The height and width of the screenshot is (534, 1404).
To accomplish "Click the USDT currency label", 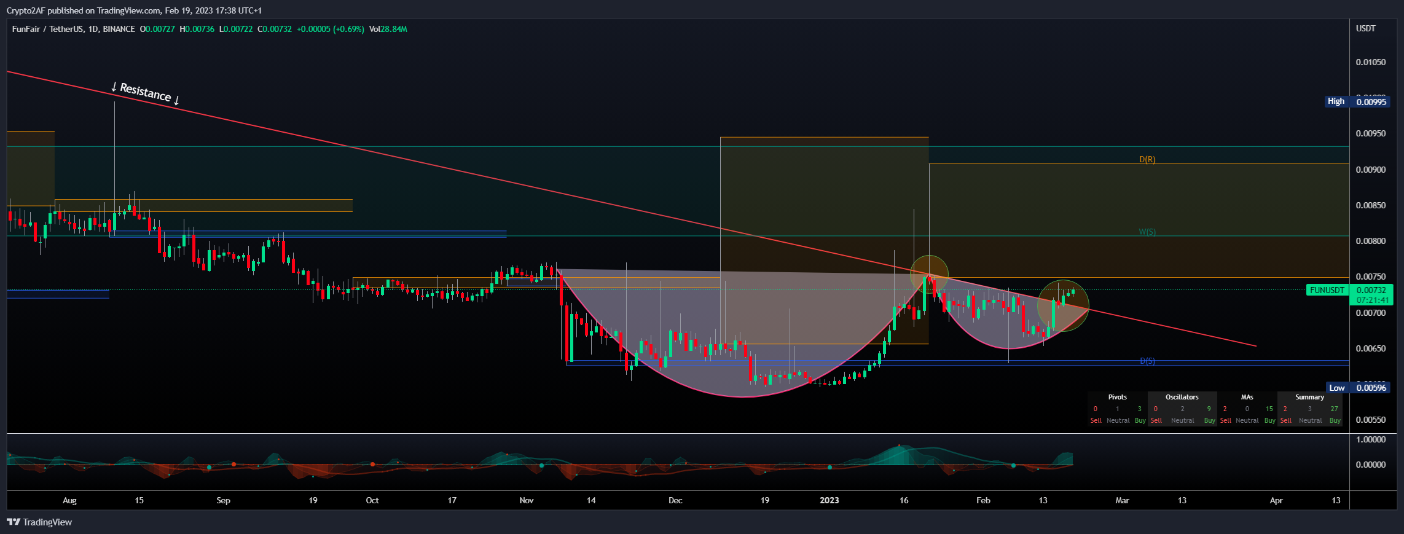I will (x=1365, y=29).
